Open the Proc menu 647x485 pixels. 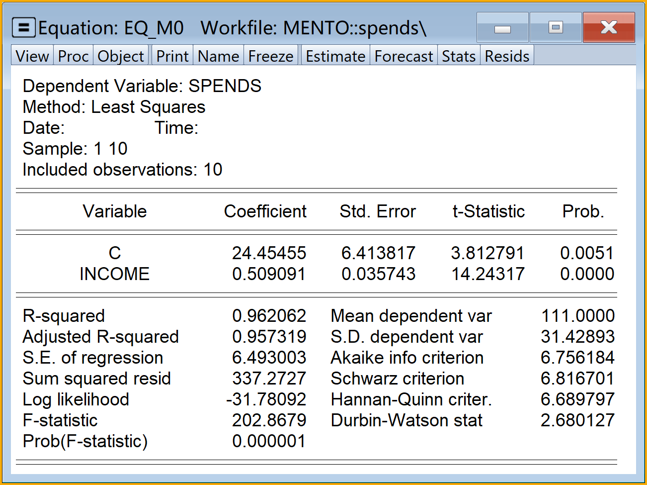pyautogui.click(x=73, y=56)
